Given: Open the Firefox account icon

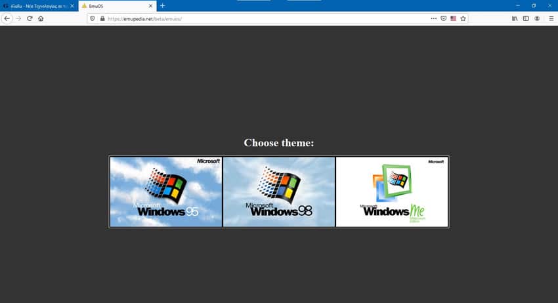Looking at the screenshot, I should coord(537,18).
